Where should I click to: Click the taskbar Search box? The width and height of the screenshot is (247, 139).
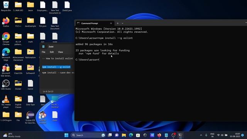coord(88,135)
